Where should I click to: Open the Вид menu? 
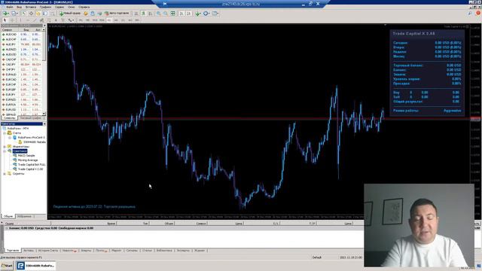[19, 7]
